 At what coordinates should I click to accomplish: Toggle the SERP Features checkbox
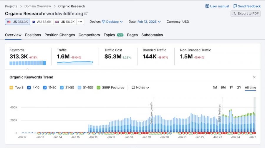pyautogui.click(x=99, y=87)
